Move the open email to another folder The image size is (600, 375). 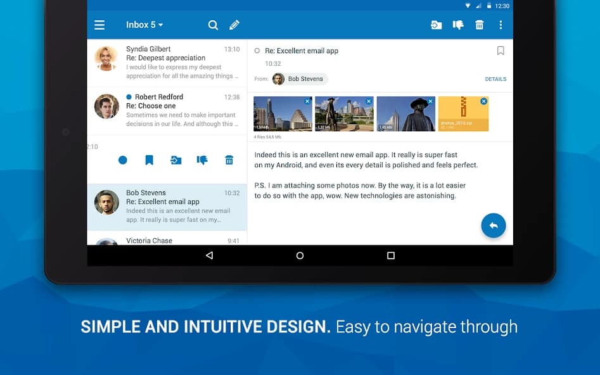[436, 25]
